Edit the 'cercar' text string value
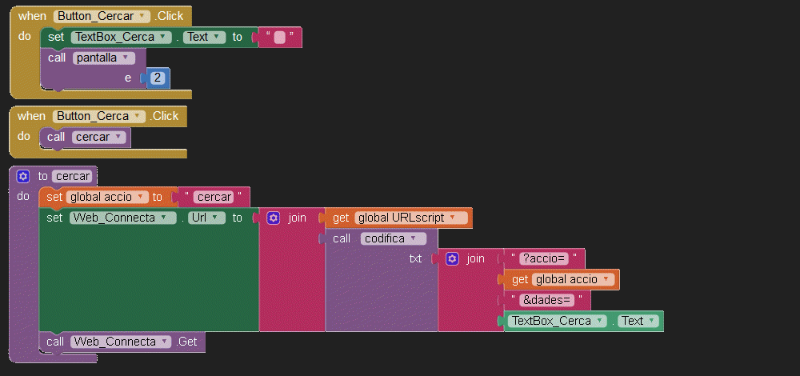 pos(213,197)
